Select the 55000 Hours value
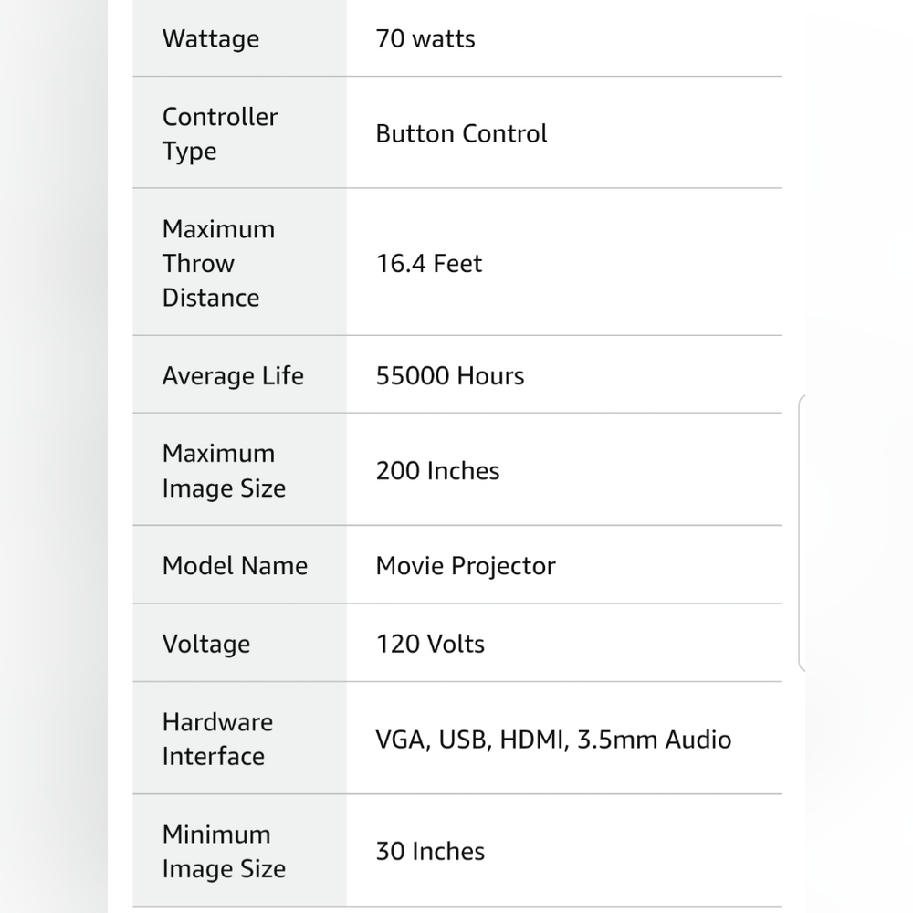Image resolution: width=913 pixels, height=913 pixels. (450, 375)
